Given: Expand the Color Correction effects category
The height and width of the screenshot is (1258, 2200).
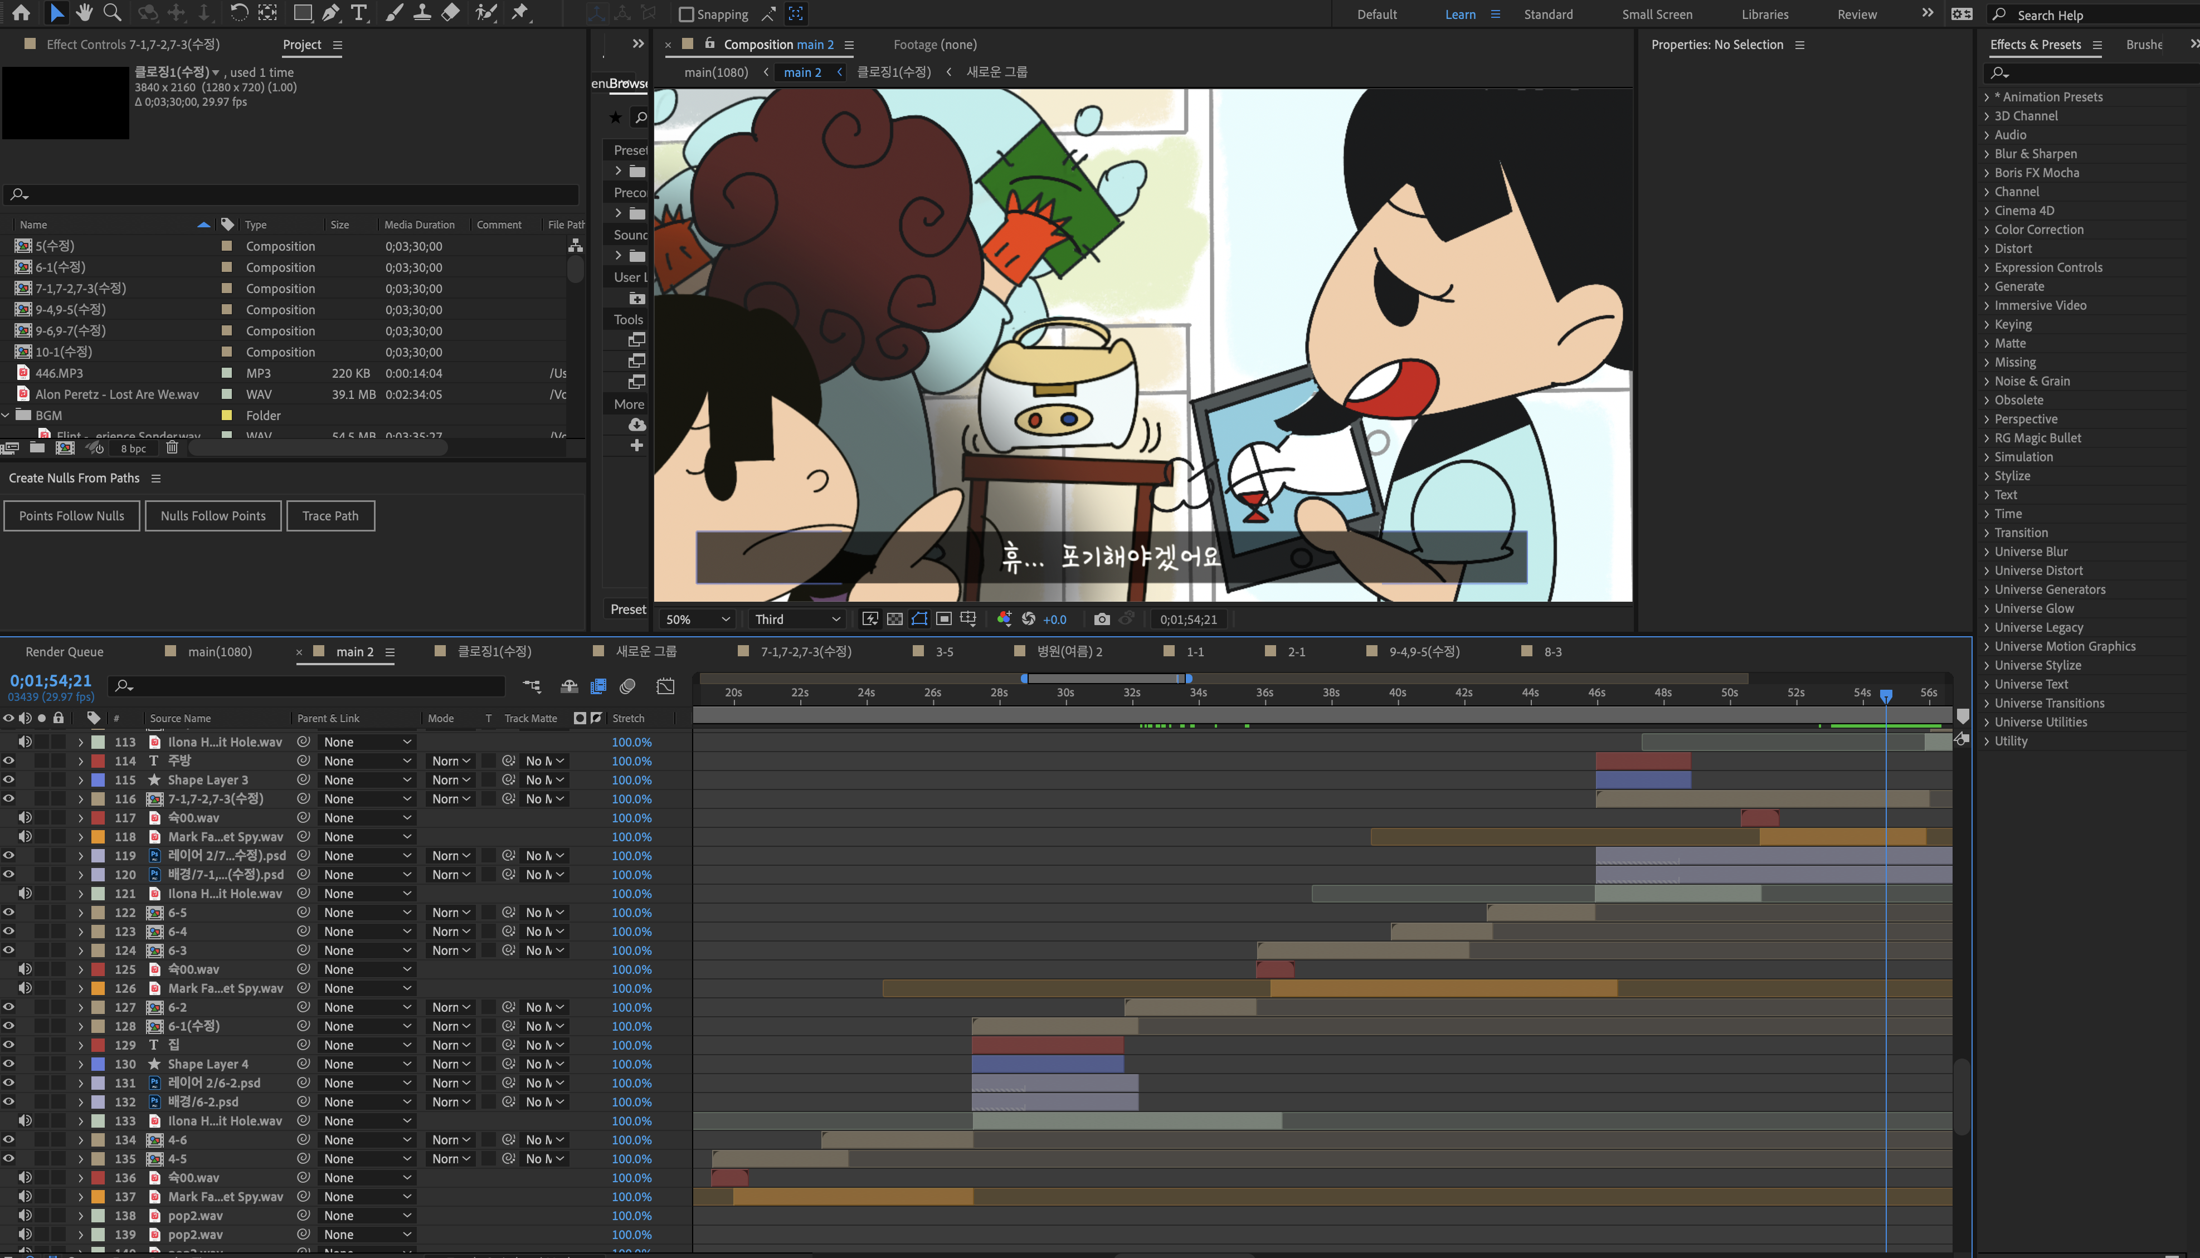Looking at the screenshot, I should pos(2038,230).
